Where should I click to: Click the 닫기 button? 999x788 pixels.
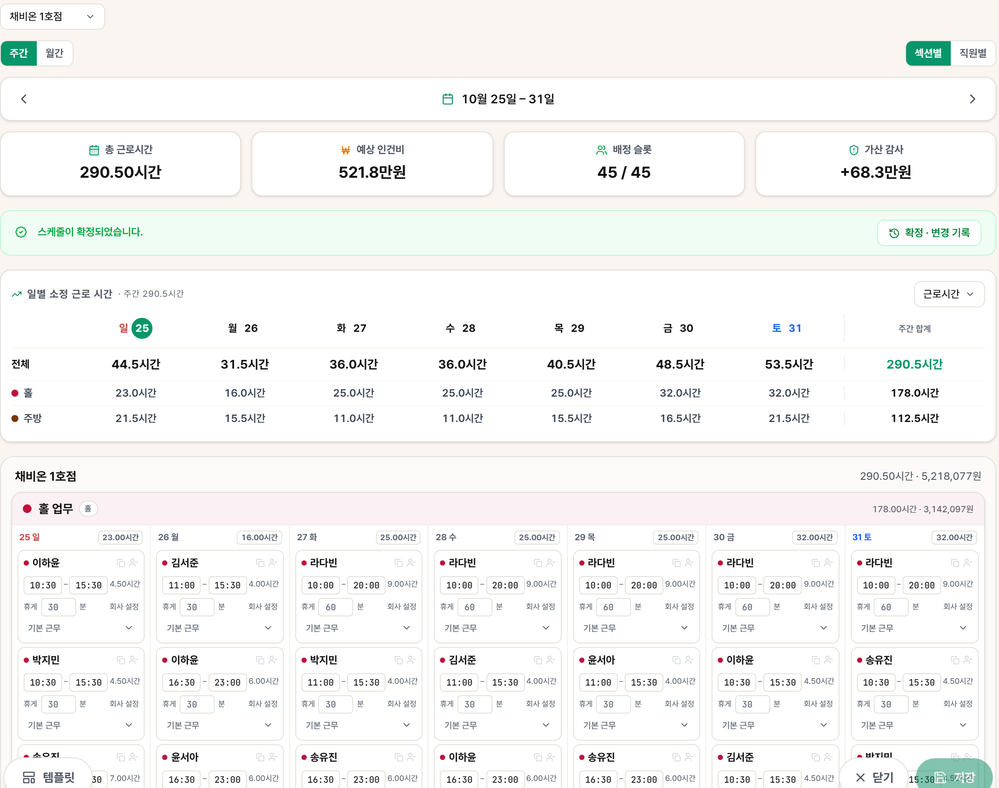pos(875,777)
